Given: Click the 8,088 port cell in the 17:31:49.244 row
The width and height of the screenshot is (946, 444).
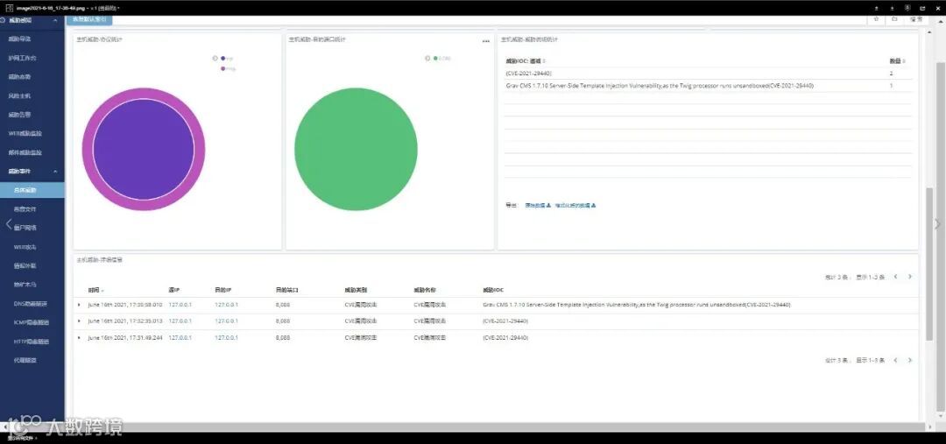Looking at the screenshot, I should [x=282, y=338].
